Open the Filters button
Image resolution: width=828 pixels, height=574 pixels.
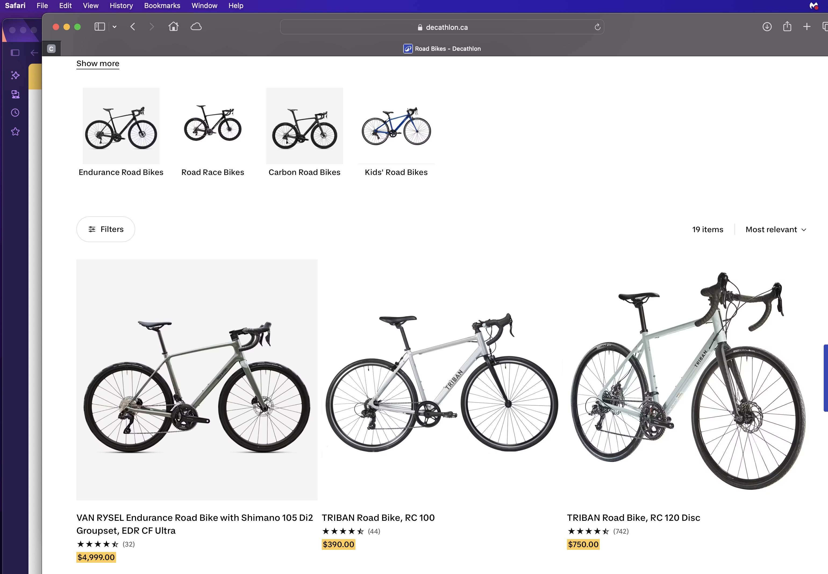coord(106,229)
